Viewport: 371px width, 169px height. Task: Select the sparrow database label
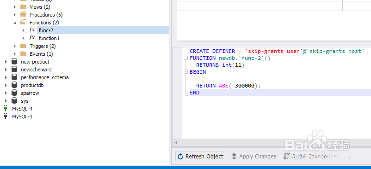click(30, 93)
